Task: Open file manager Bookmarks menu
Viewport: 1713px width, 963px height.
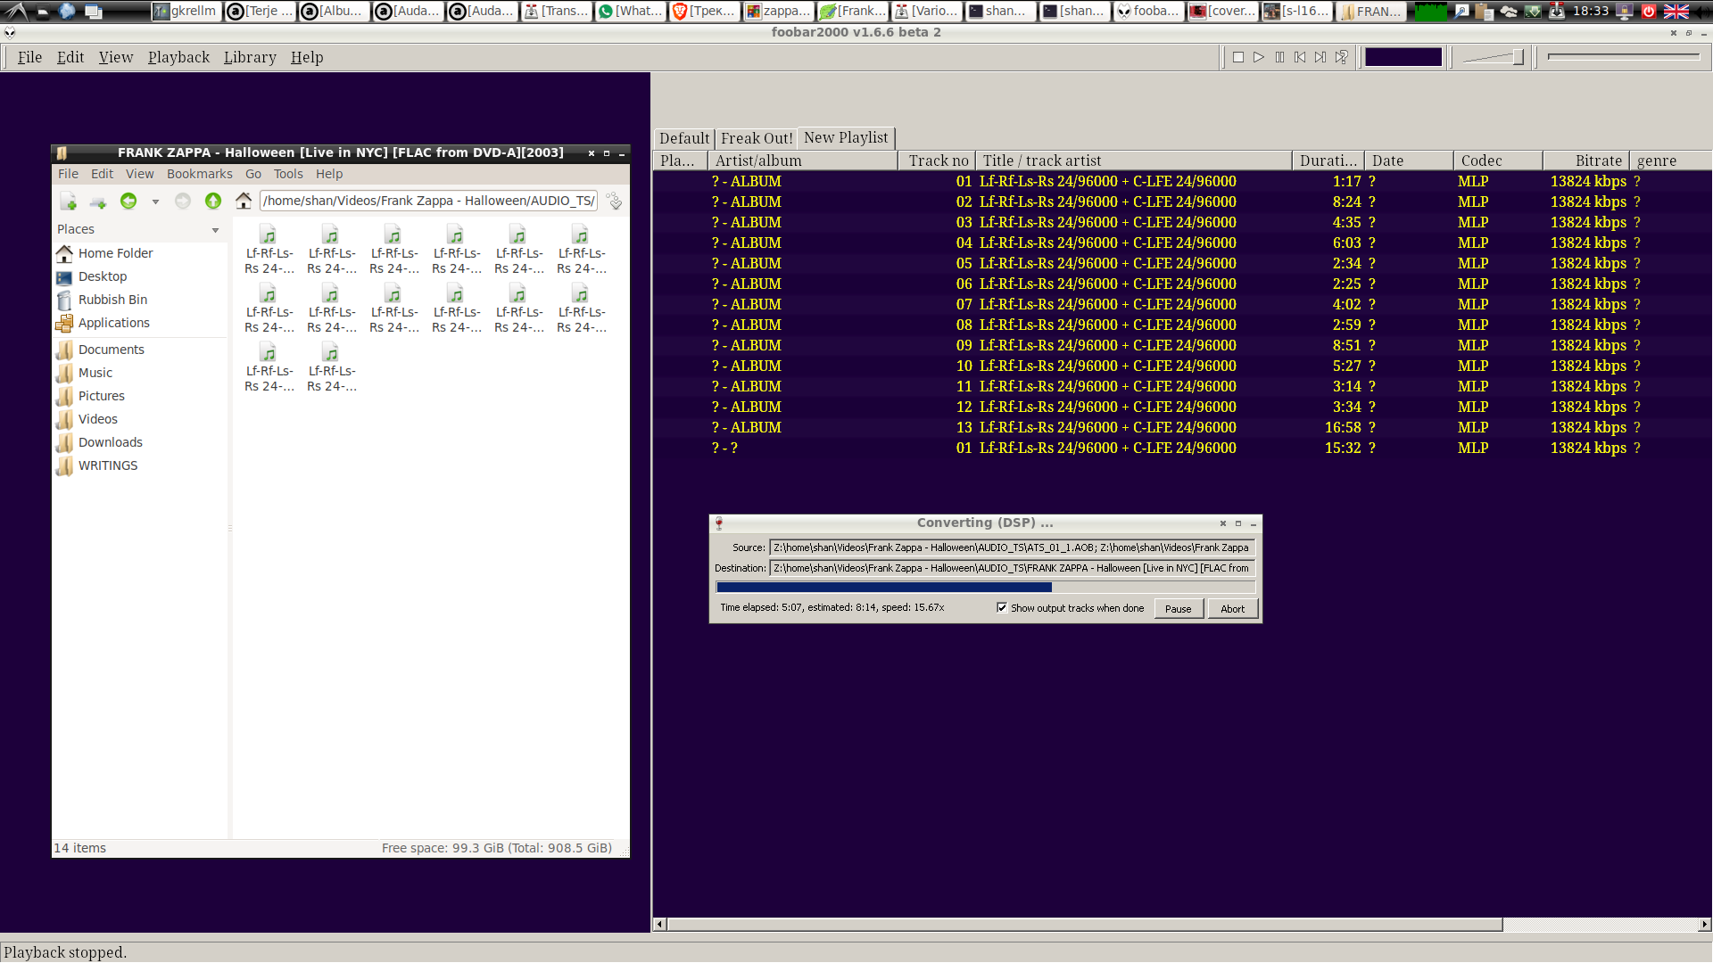Action: [200, 174]
